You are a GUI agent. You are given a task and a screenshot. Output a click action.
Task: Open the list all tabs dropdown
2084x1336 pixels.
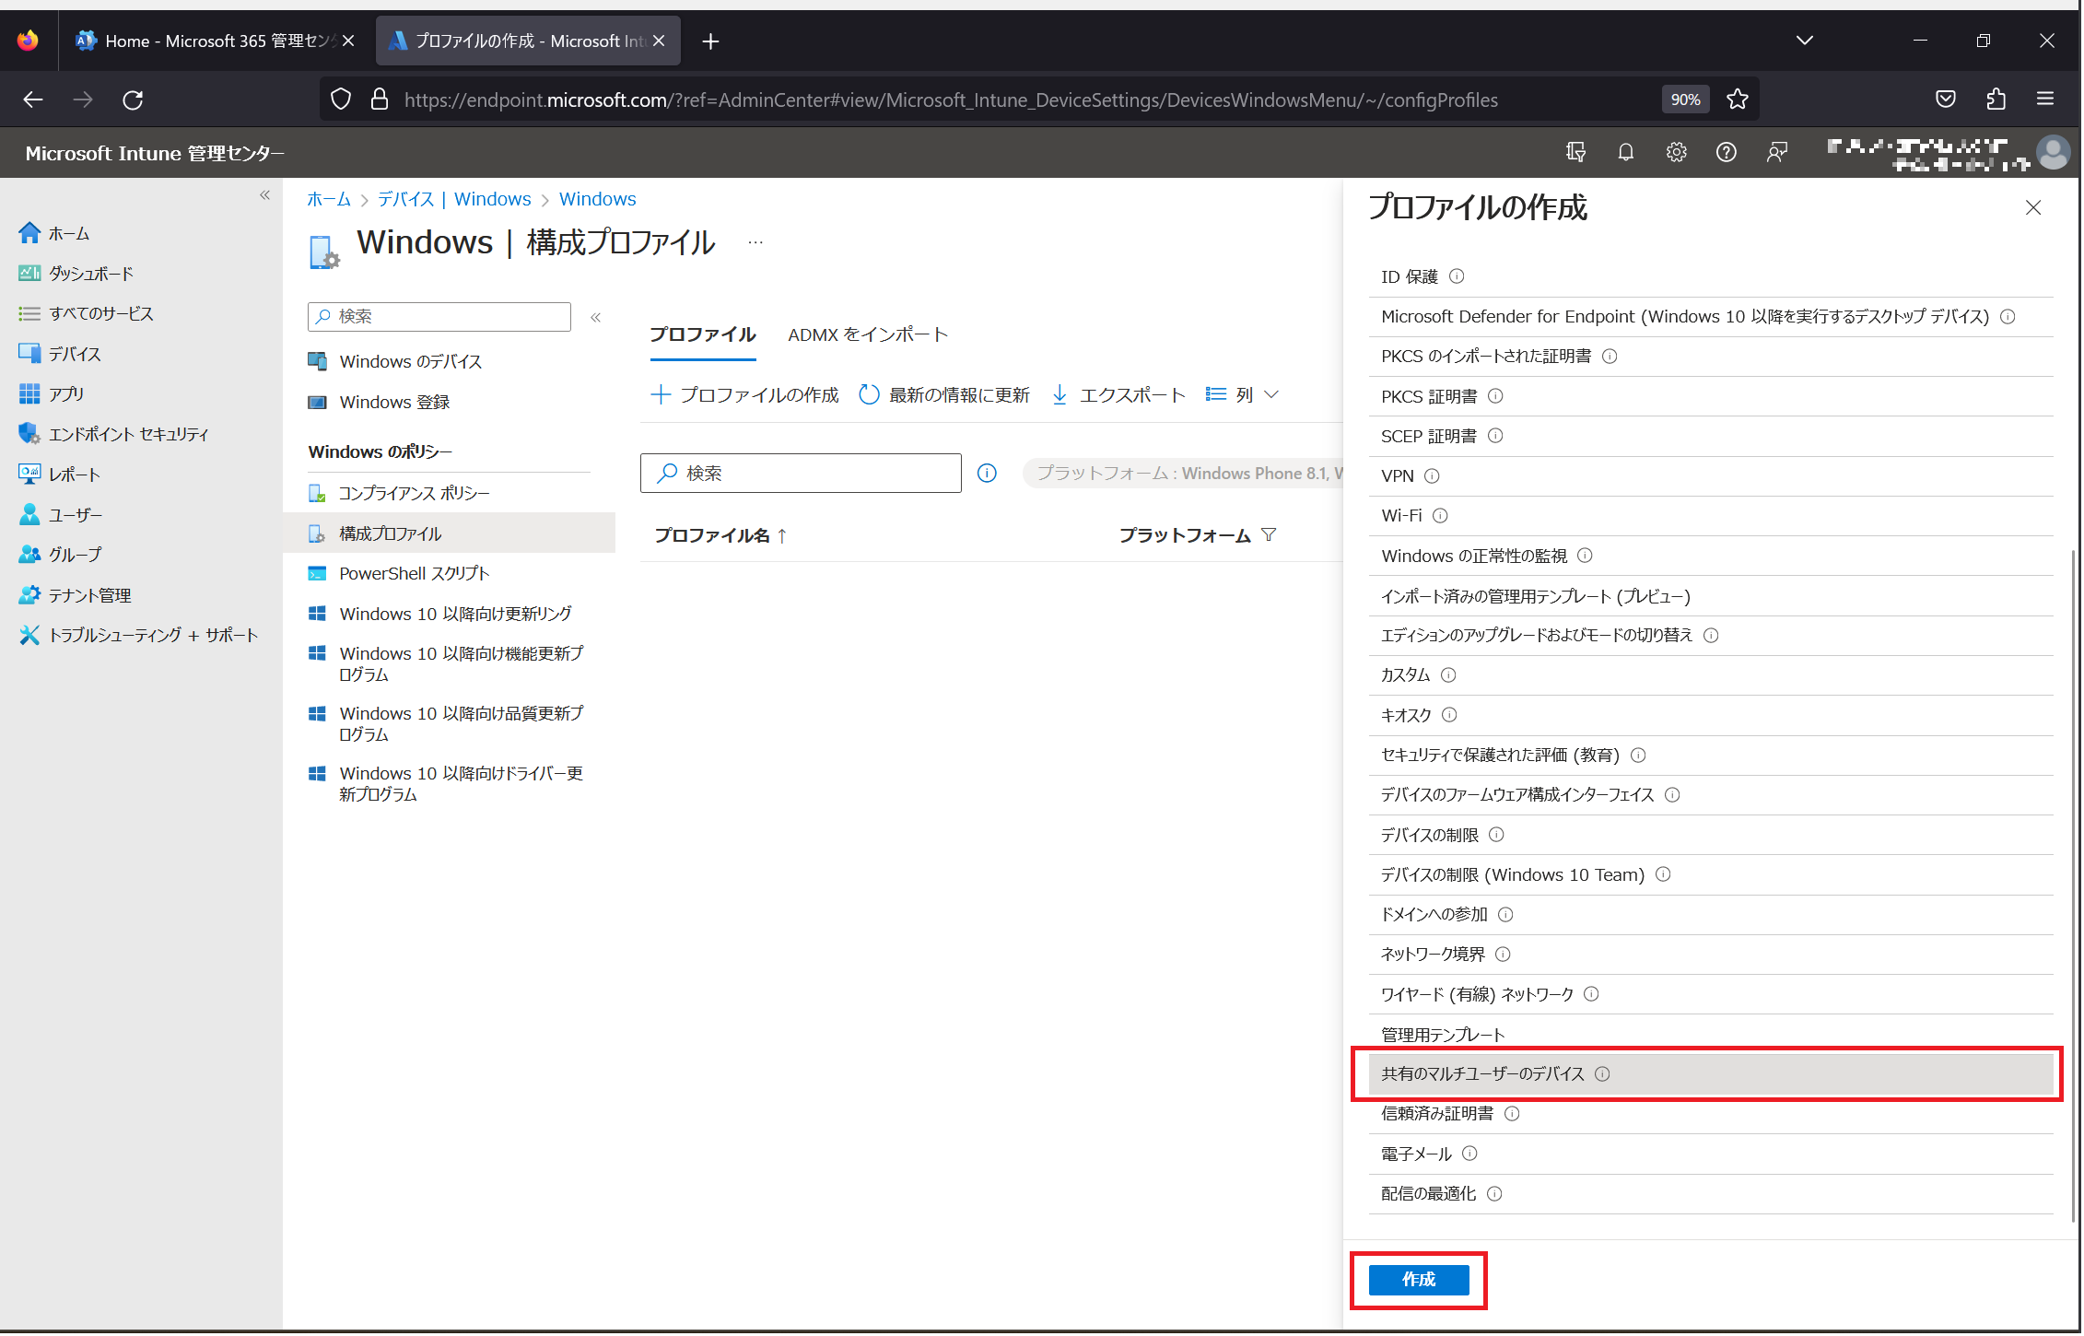[1805, 41]
